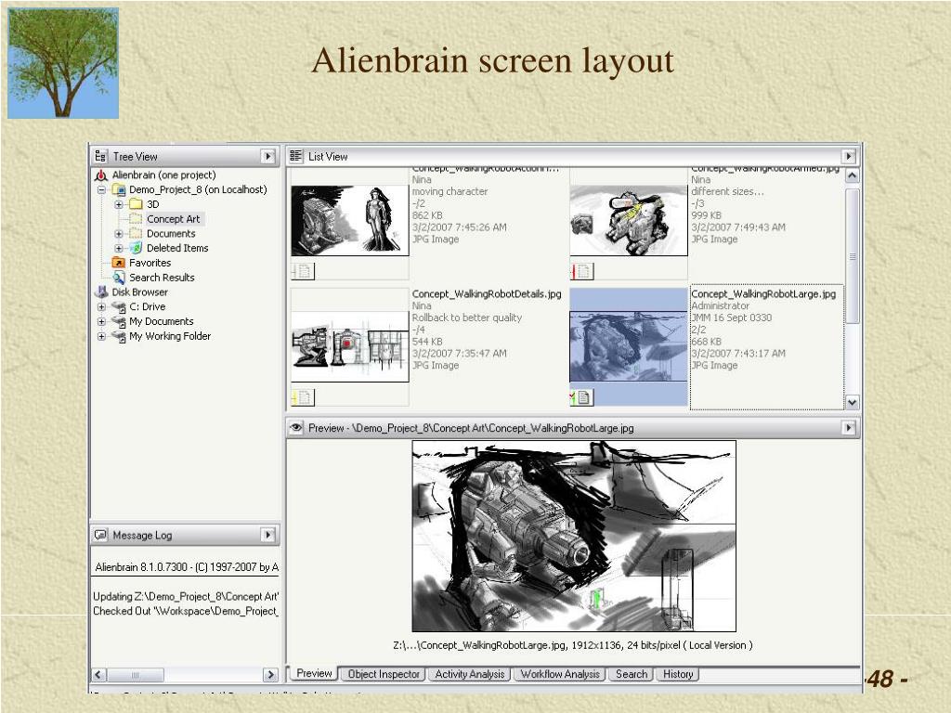Click the 3D folder icon
The image size is (951, 713).
136,204
